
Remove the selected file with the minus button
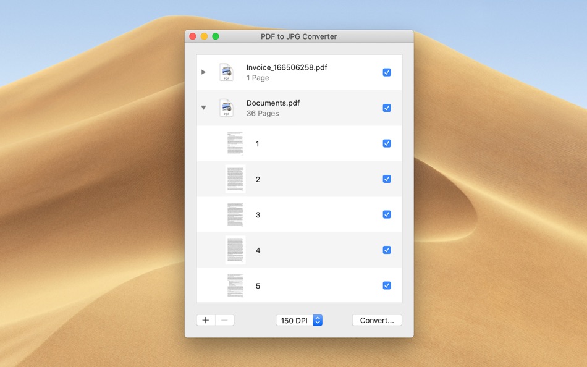click(225, 320)
